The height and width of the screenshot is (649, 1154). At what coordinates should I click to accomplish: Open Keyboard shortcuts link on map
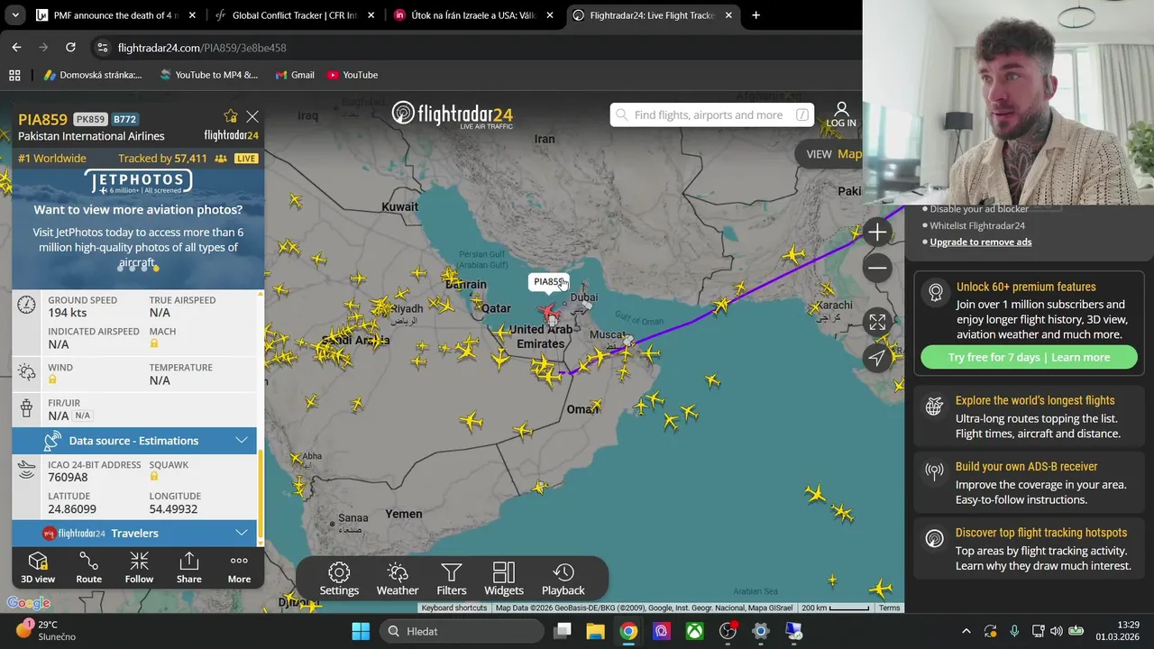click(454, 608)
